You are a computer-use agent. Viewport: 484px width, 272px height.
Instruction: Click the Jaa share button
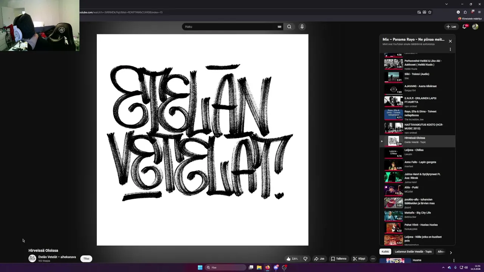pyautogui.click(x=319, y=259)
